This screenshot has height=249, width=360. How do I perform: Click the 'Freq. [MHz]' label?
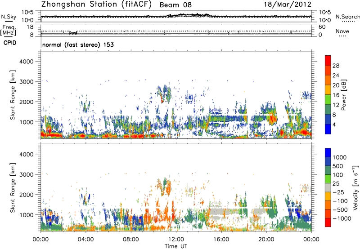point(8,30)
